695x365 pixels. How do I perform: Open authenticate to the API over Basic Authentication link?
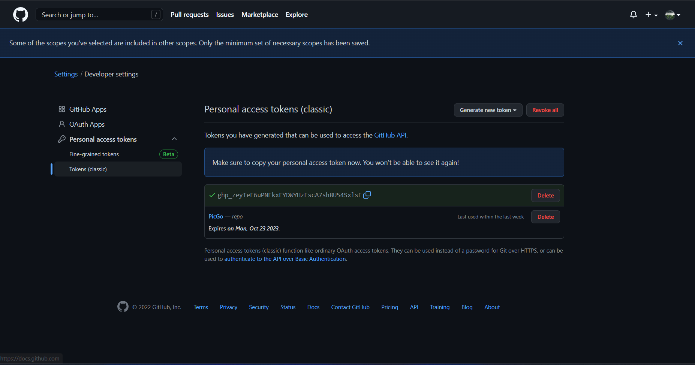coord(285,259)
